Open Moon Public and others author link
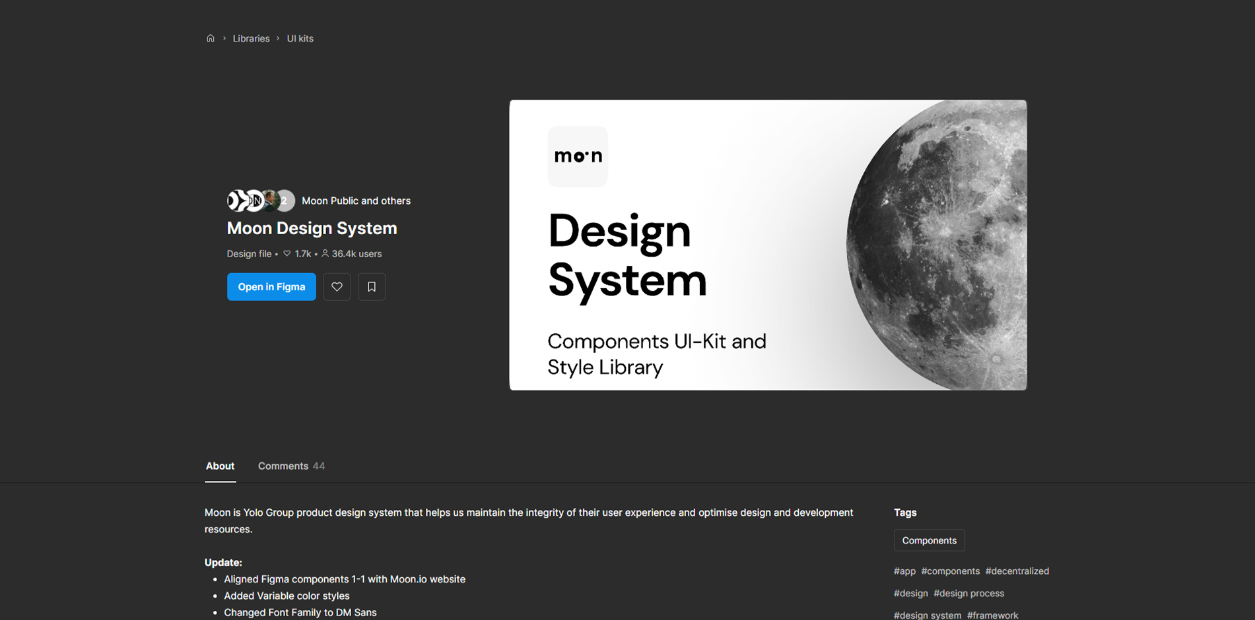The width and height of the screenshot is (1255, 620). (x=356, y=201)
